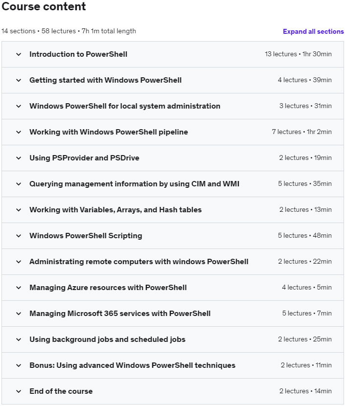This screenshot has width=345, height=406.
Task: Expand Managing Azure resources chevron icon
Action: 19,288
